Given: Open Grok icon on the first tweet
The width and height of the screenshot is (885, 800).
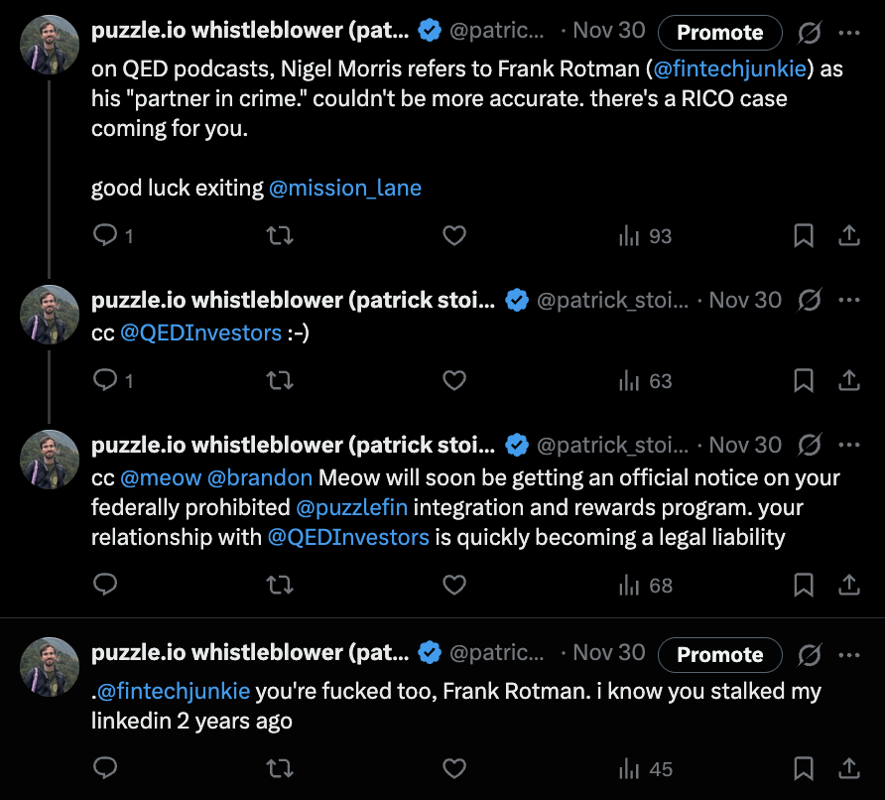Looking at the screenshot, I should (810, 33).
